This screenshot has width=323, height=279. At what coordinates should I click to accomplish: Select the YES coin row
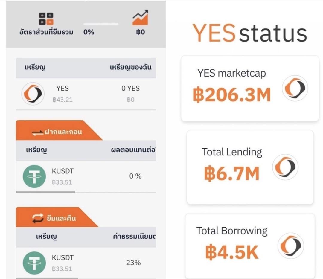coord(86,94)
